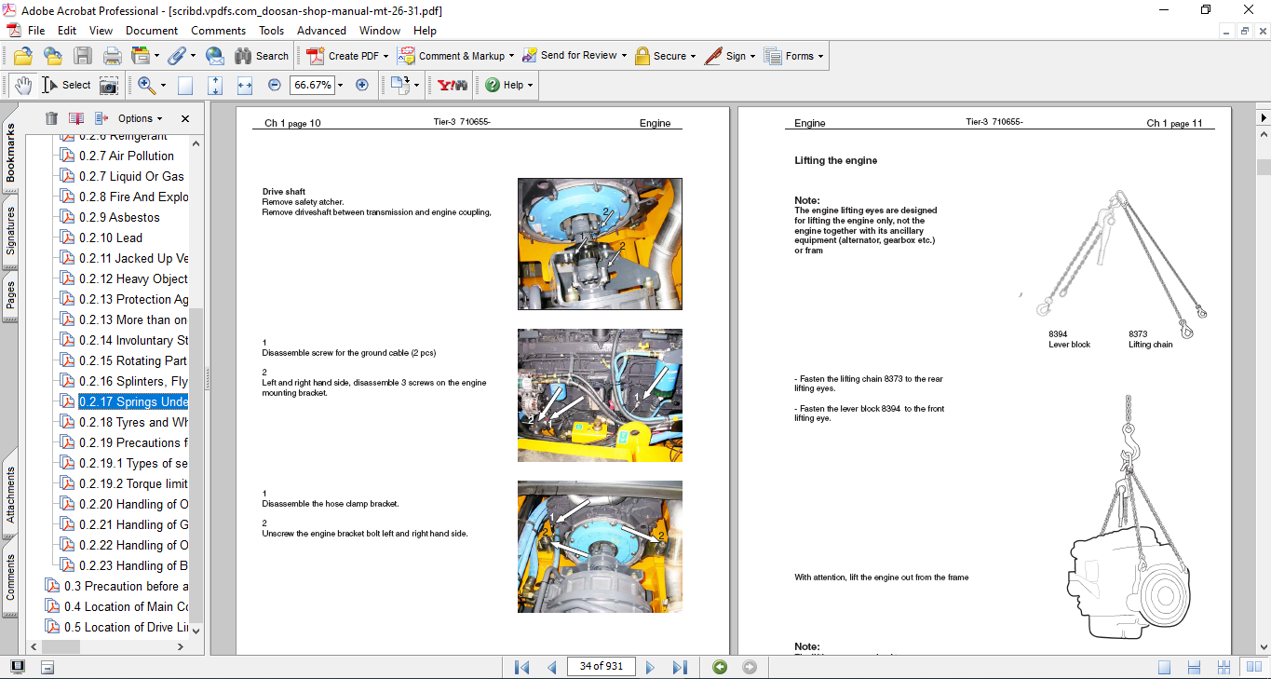Click the Fit Width icon
The image size is (1271, 679).
tap(245, 86)
